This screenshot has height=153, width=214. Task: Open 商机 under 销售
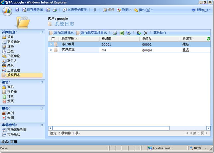8,87
